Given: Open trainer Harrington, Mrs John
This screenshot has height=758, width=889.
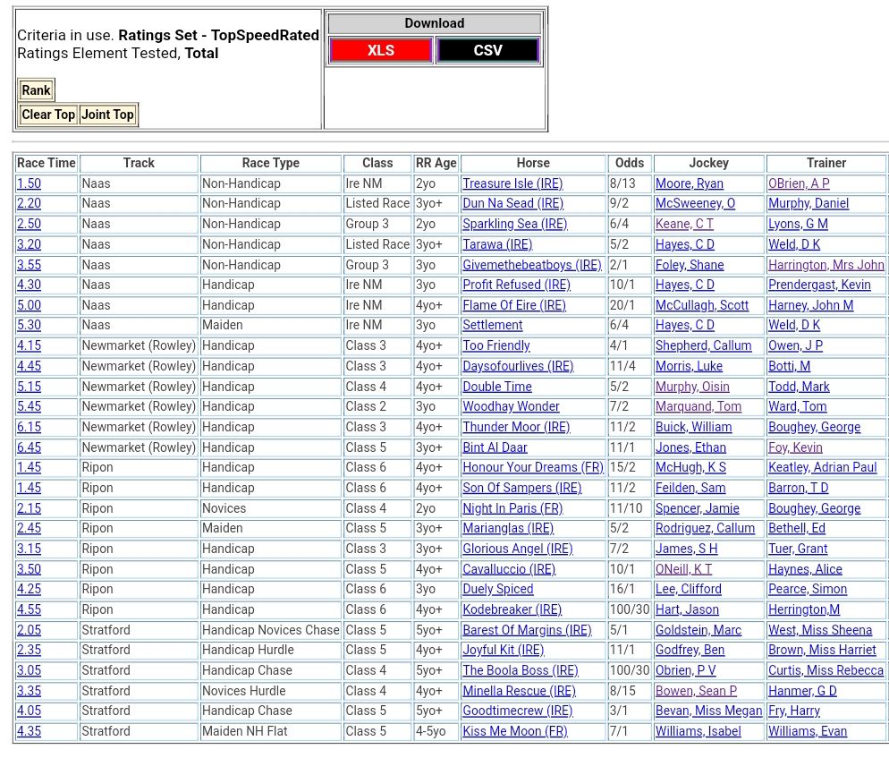Looking at the screenshot, I should coord(825,265).
